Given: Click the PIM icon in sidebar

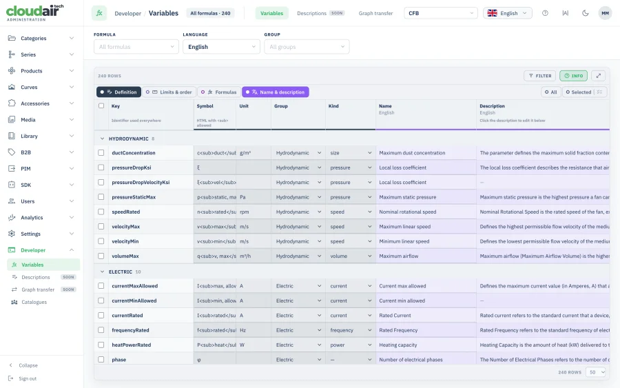Looking at the screenshot, I should (12, 168).
